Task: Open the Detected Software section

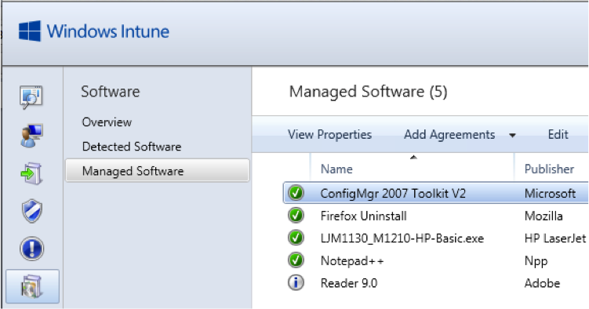Action: point(132,147)
